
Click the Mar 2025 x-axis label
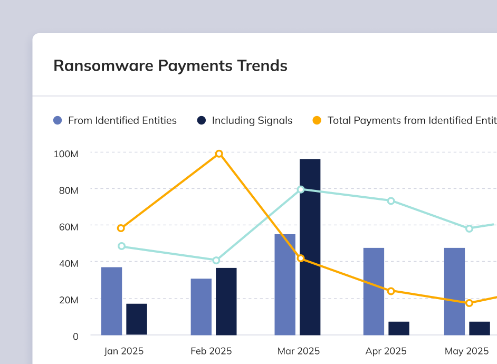(298, 351)
